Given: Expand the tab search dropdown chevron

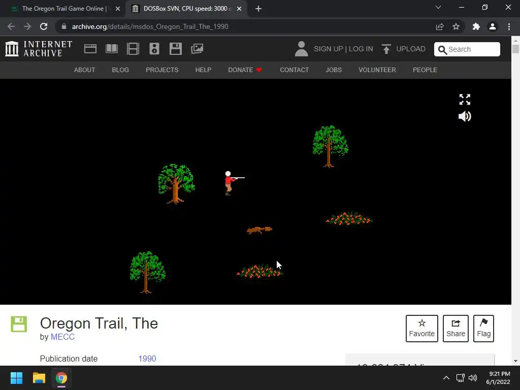Looking at the screenshot, I should tap(438, 7).
